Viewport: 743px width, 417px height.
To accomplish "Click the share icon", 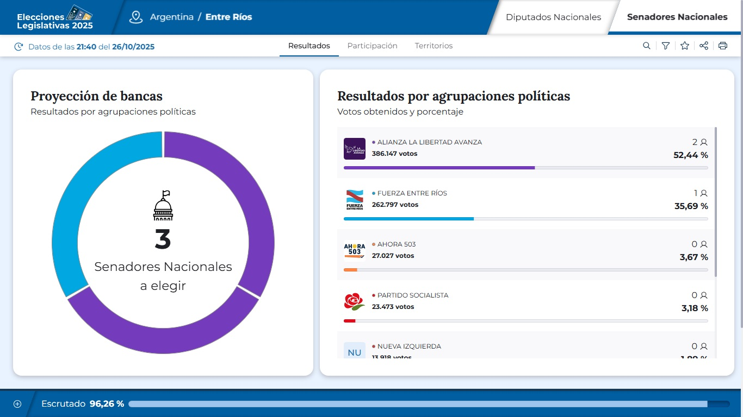I will coord(704,46).
